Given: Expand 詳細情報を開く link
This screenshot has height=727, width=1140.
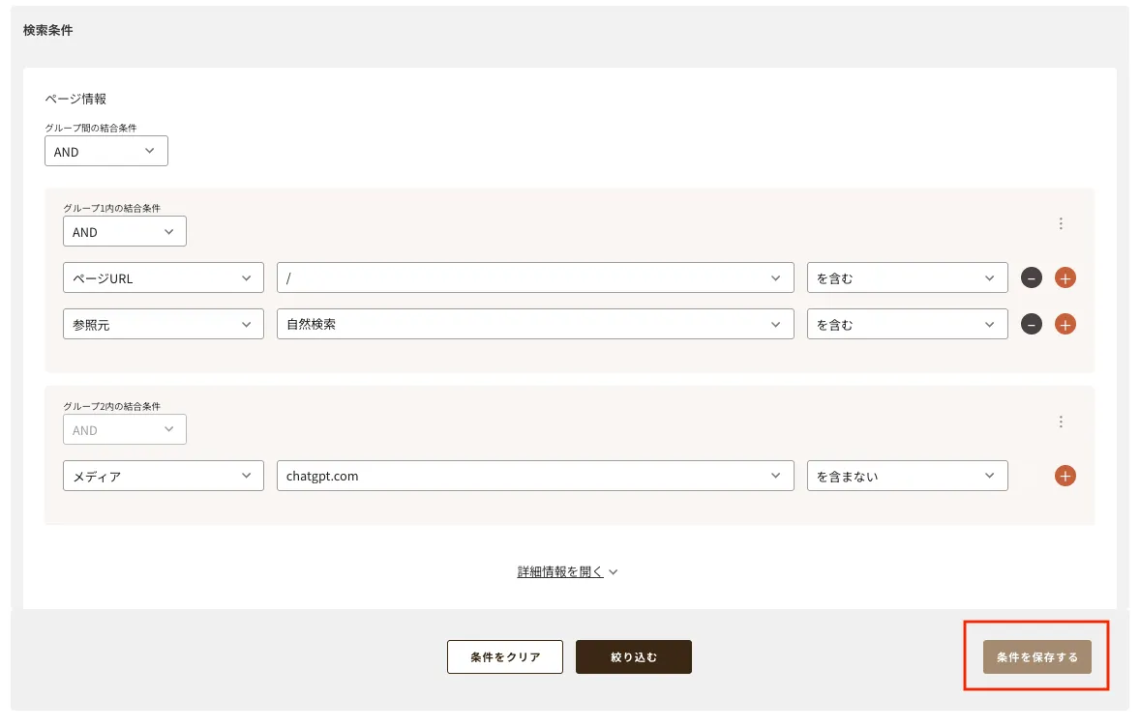Looking at the screenshot, I should [567, 572].
